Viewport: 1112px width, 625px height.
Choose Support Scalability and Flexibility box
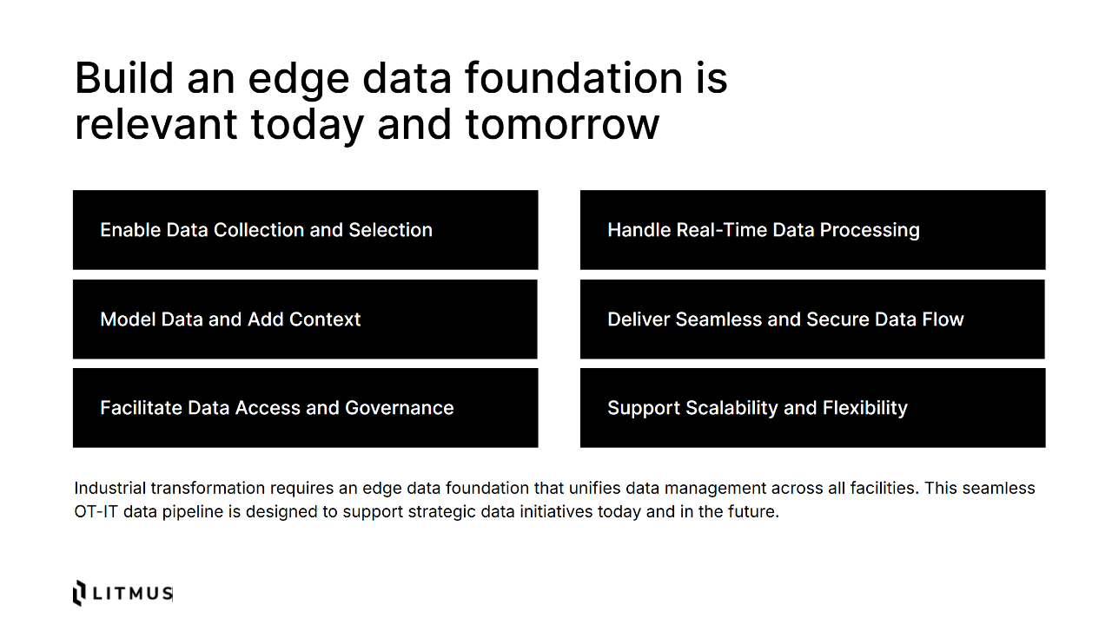pos(812,408)
